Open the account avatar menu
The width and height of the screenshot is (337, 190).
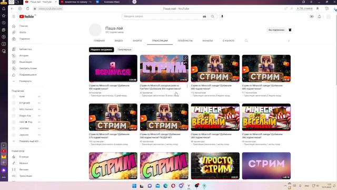click(x=329, y=16)
